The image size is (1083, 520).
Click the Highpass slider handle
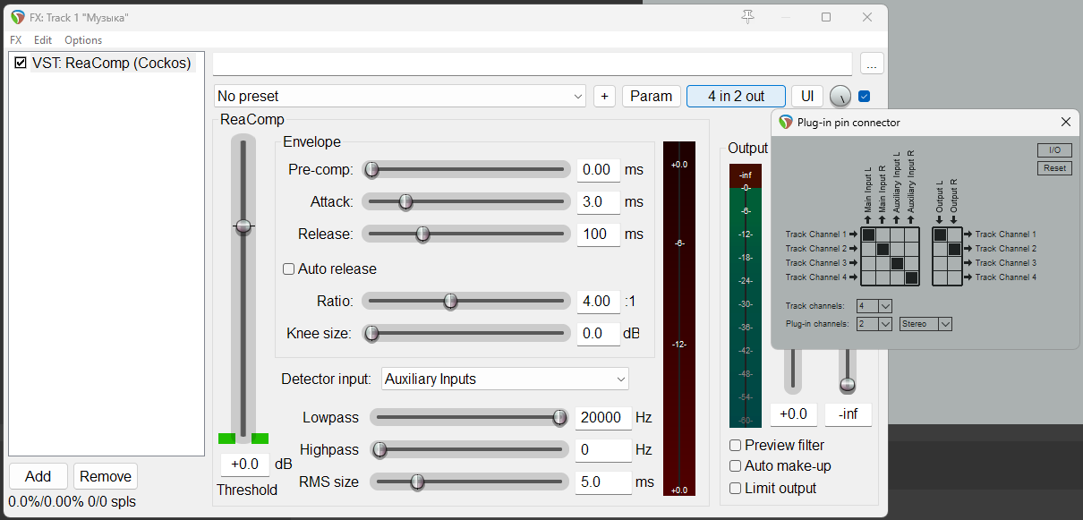point(379,449)
